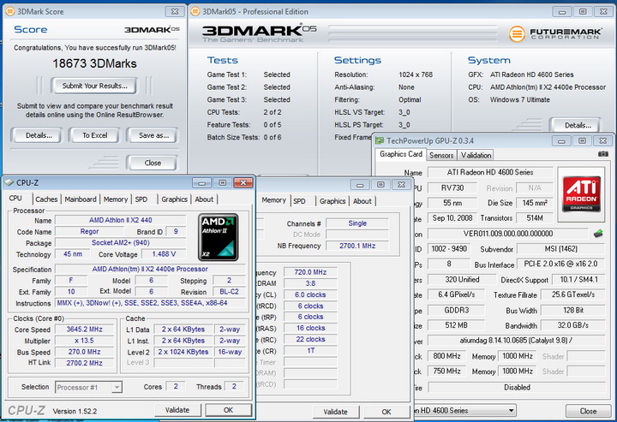The height and width of the screenshot is (422, 617).
Task: Click the 3DMark Score window title icon
Action: (x=10, y=11)
